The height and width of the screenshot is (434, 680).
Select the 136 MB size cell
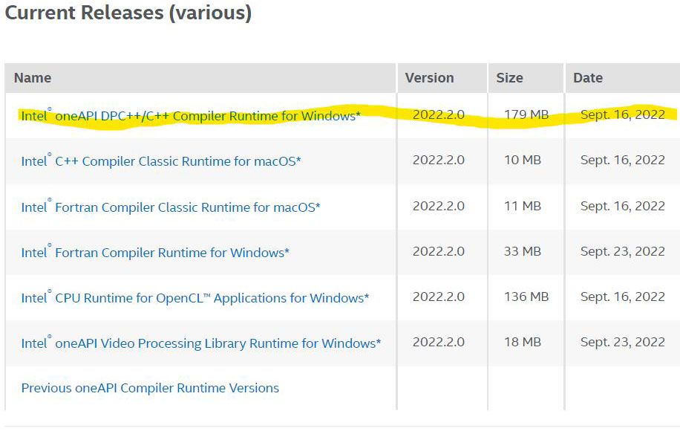pos(526,297)
